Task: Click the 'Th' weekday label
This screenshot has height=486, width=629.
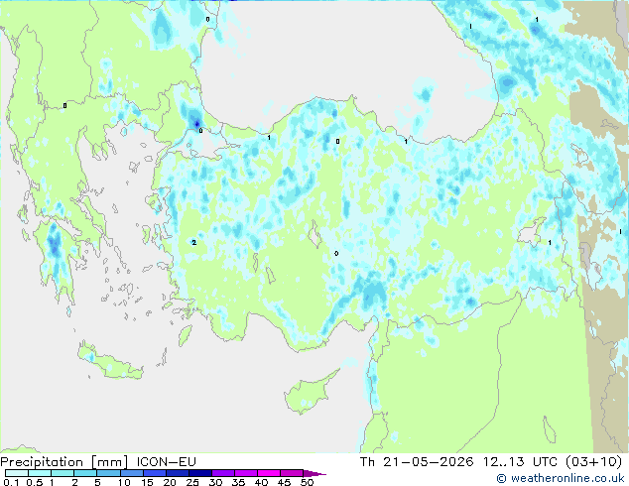Action: (367, 462)
